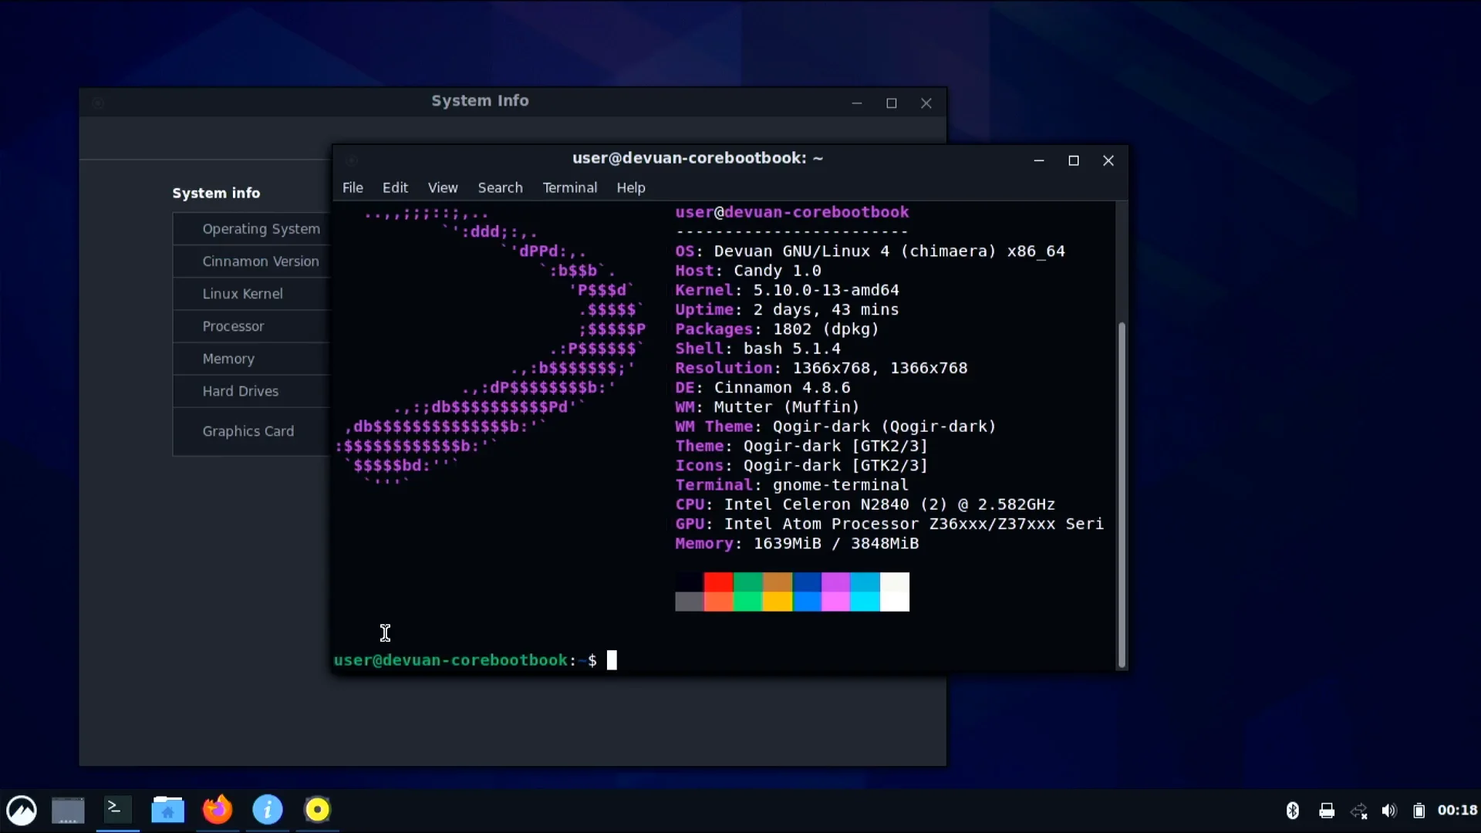1481x833 pixels.
Task: Click the CPU Intel Celeron N2840 line
Action: (x=865, y=504)
